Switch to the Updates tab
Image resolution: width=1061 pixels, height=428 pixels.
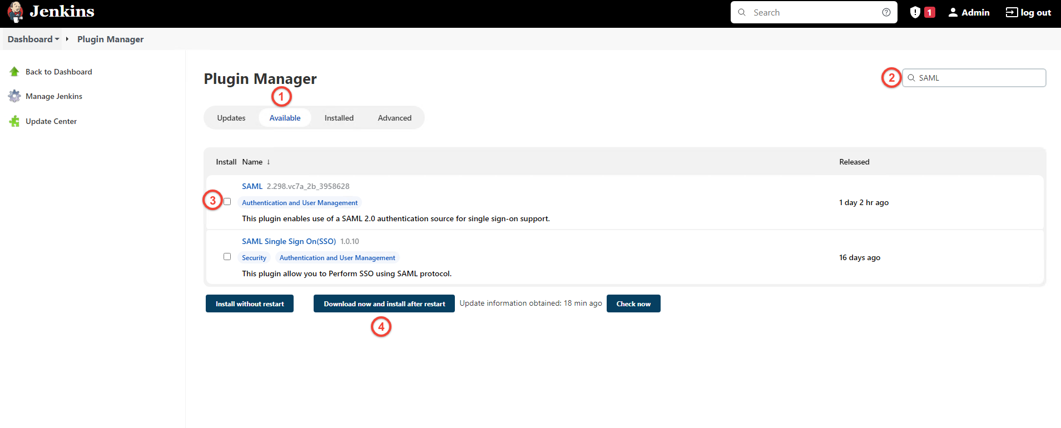231,118
